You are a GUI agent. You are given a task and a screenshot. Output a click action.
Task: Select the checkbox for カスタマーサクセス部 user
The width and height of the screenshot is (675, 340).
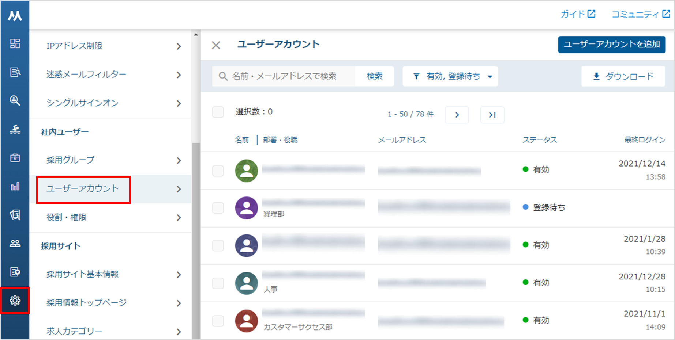point(218,321)
